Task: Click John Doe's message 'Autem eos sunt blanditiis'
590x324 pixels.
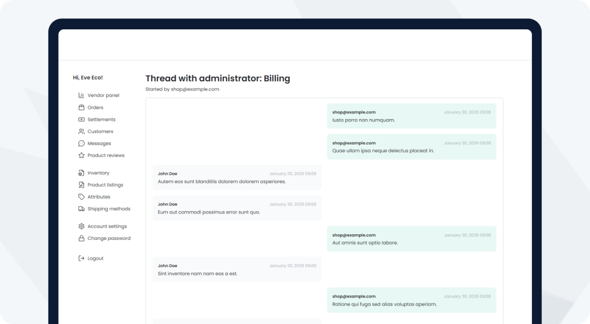Action: (x=221, y=182)
